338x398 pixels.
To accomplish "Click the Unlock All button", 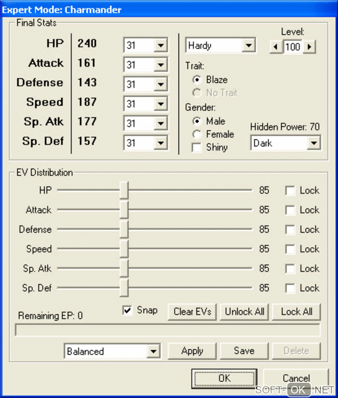I will [245, 312].
